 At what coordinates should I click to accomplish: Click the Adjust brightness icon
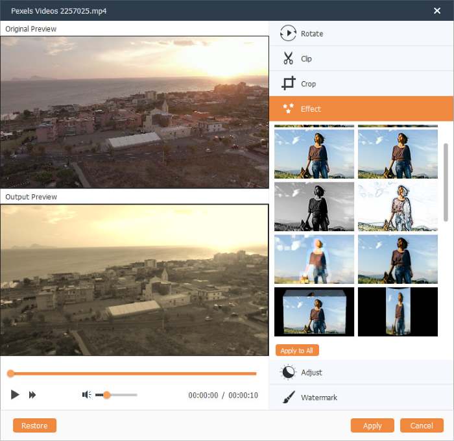coord(288,372)
